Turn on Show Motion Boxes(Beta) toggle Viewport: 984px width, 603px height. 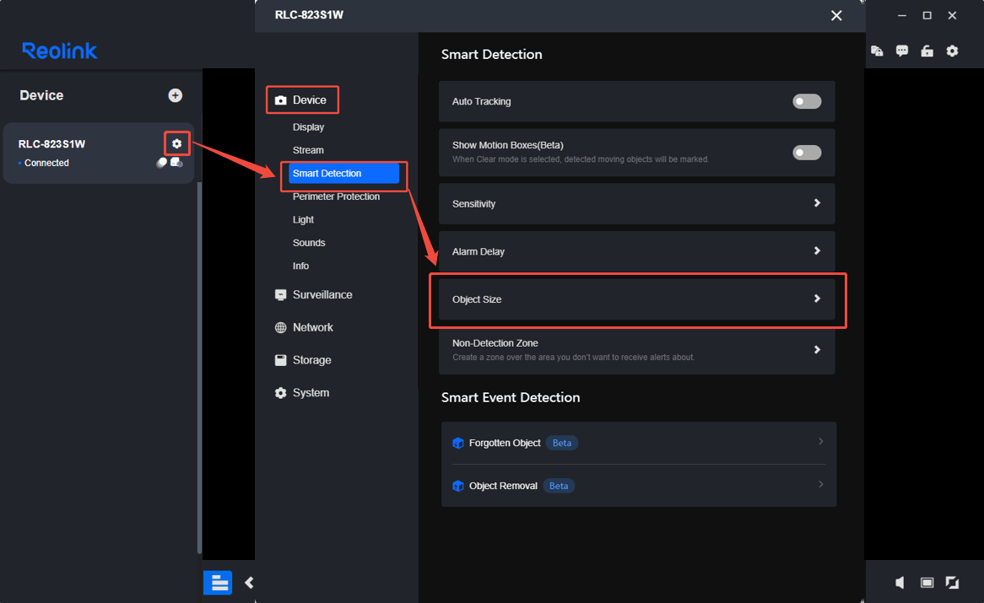[x=807, y=153]
